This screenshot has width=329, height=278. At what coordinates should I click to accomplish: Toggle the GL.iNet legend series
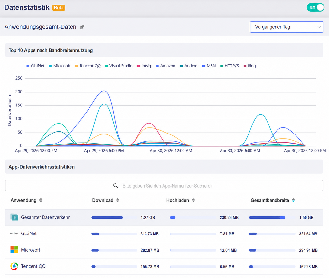(35, 66)
